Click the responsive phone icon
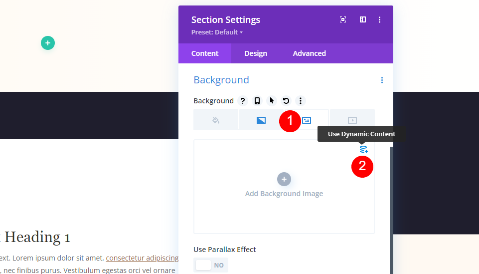479x274 pixels. pos(257,101)
